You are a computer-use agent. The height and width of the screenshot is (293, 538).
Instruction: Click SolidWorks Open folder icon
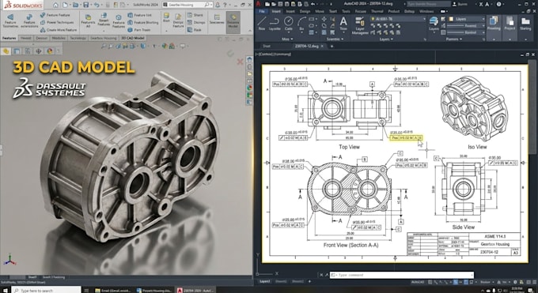pos(76,5)
